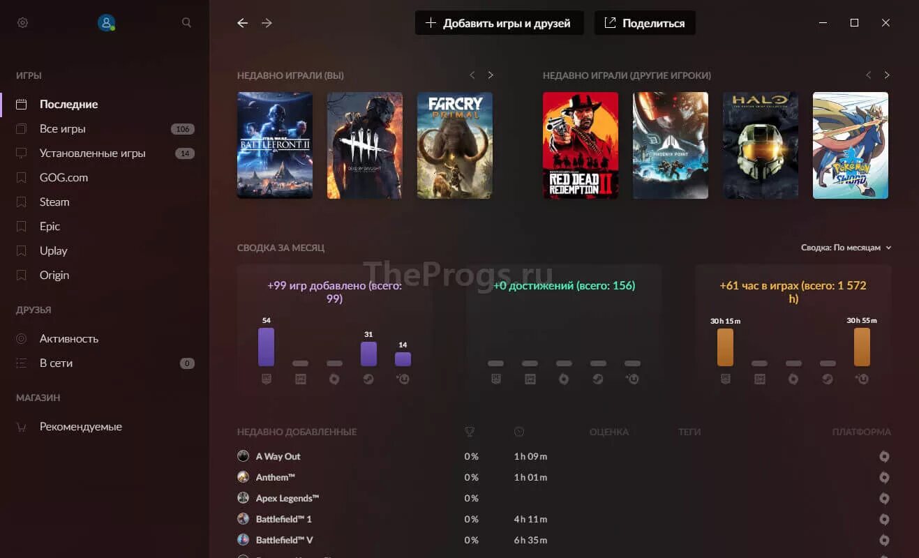Show previous games in Недавно играли (вы)

[x=472, y=75]
